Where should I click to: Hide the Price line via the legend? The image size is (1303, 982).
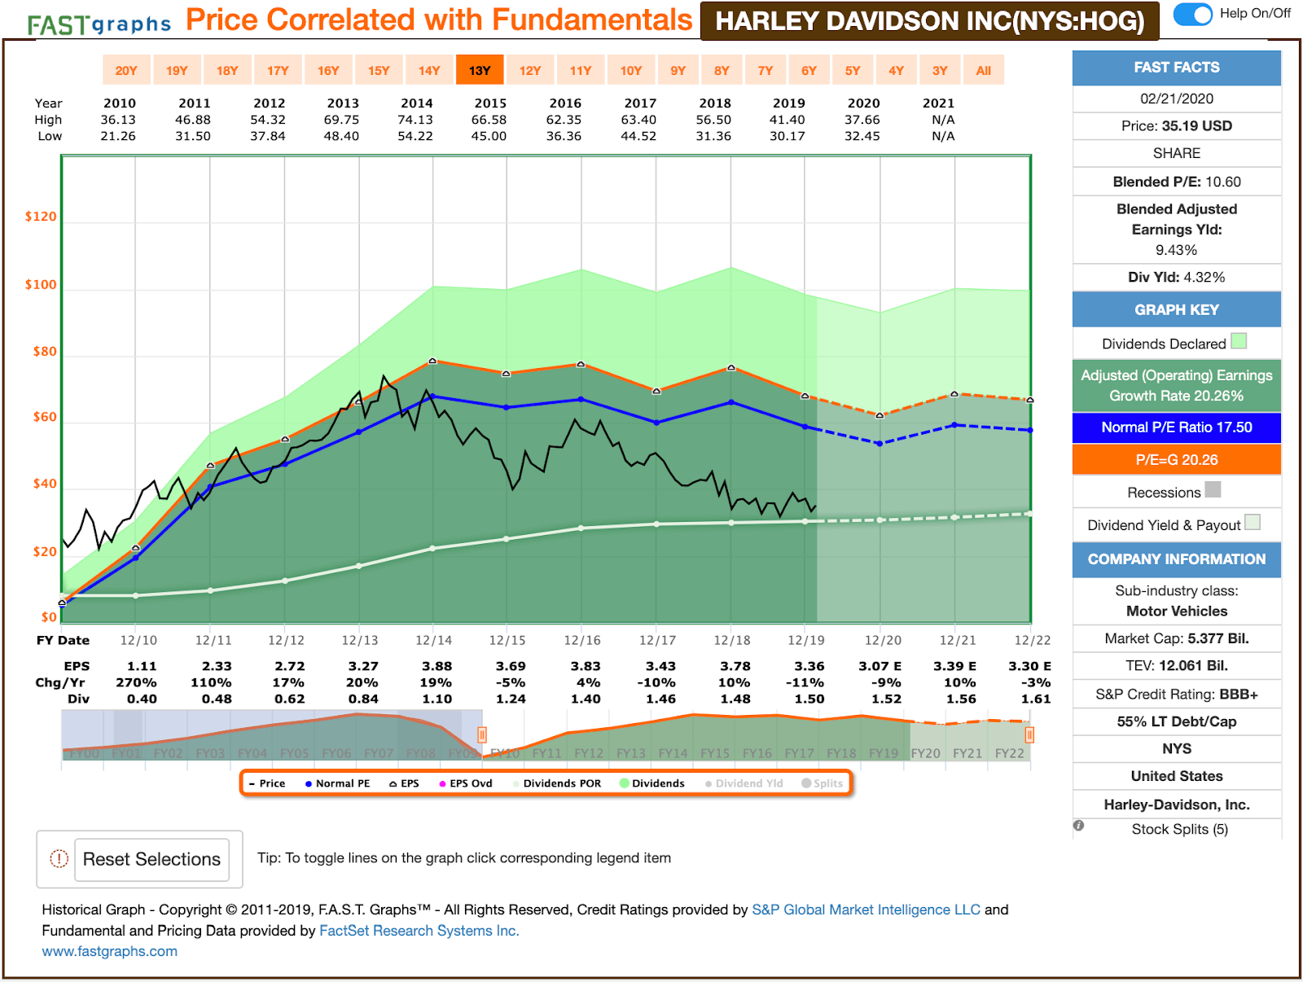(x=269, y=783)
